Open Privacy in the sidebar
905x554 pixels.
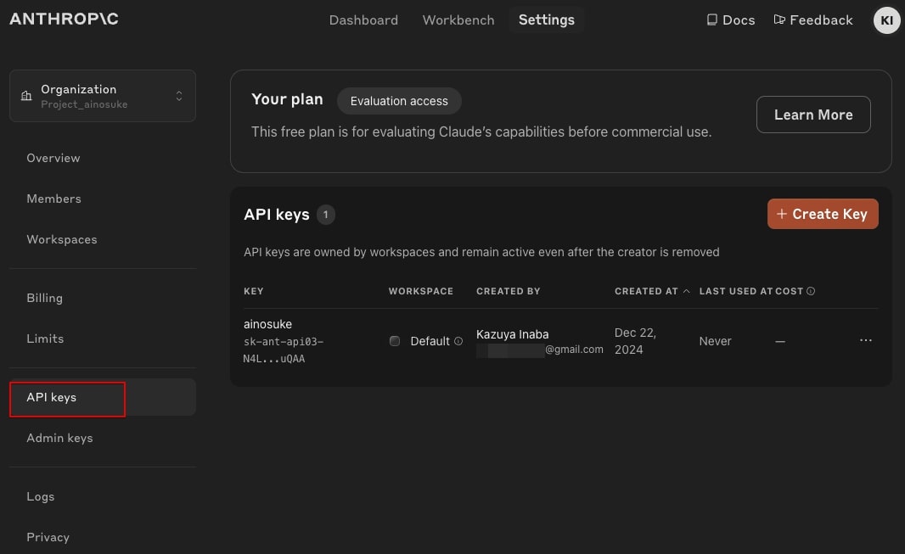(48, 537)
